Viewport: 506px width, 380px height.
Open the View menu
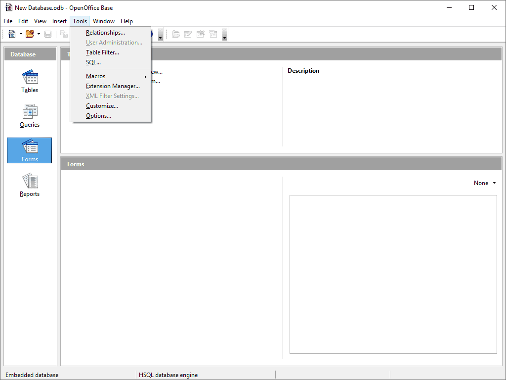40,21
